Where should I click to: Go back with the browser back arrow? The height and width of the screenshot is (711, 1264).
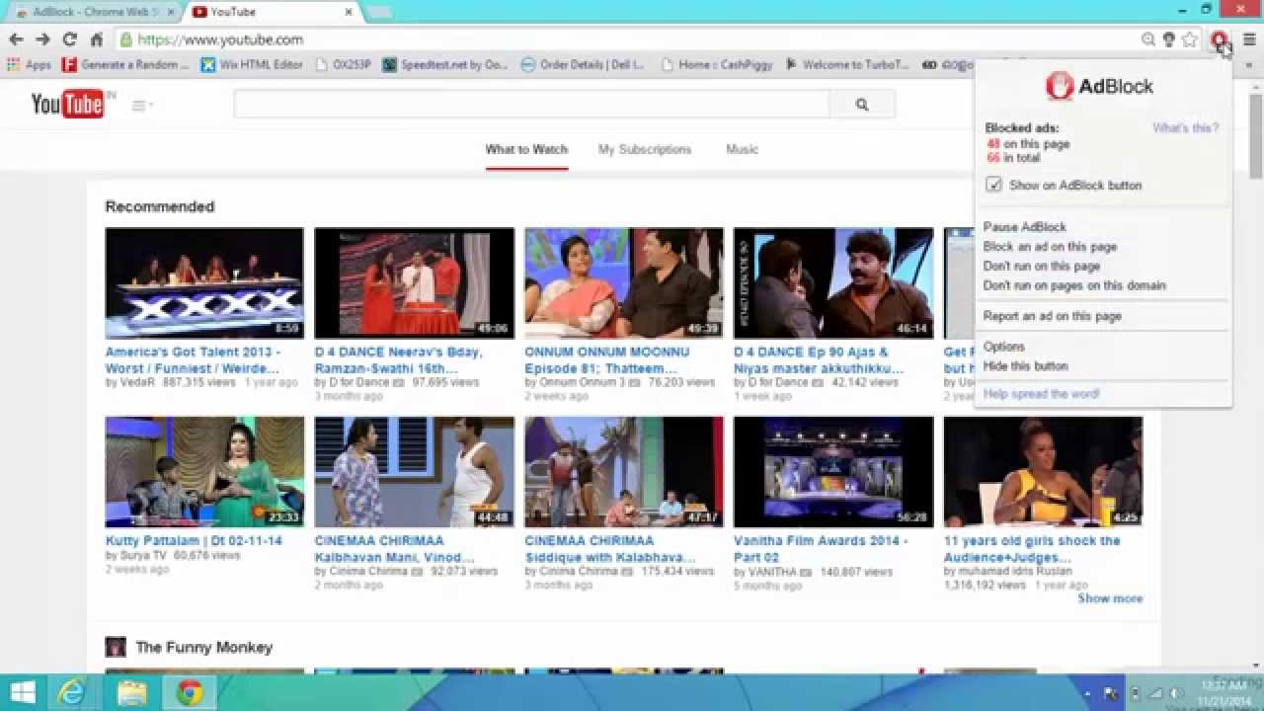[x=16, y=39]
